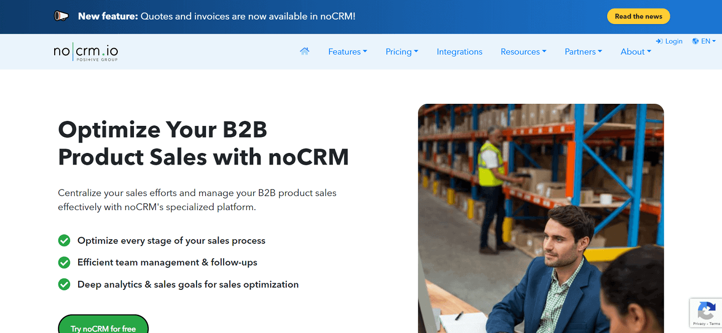Click the noCRM.io logo
This screenshot has height=333, width=722.
[x=86, y=52]
